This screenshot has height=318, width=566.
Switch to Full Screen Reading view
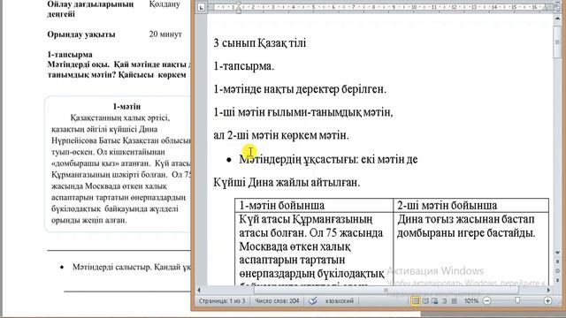click(425, 300)
